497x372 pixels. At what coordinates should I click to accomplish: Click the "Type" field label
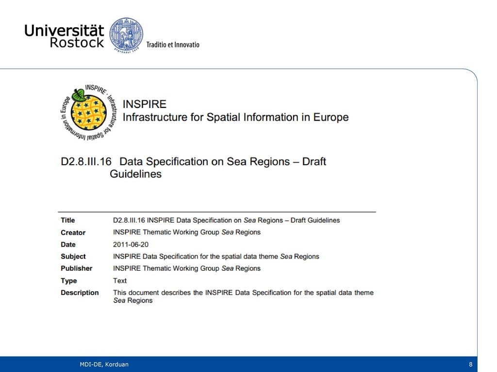pyautogui.click(x=69, y=281)
